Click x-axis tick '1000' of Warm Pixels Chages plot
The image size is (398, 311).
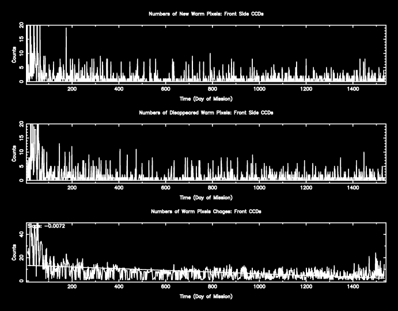[x=259, y=286]
